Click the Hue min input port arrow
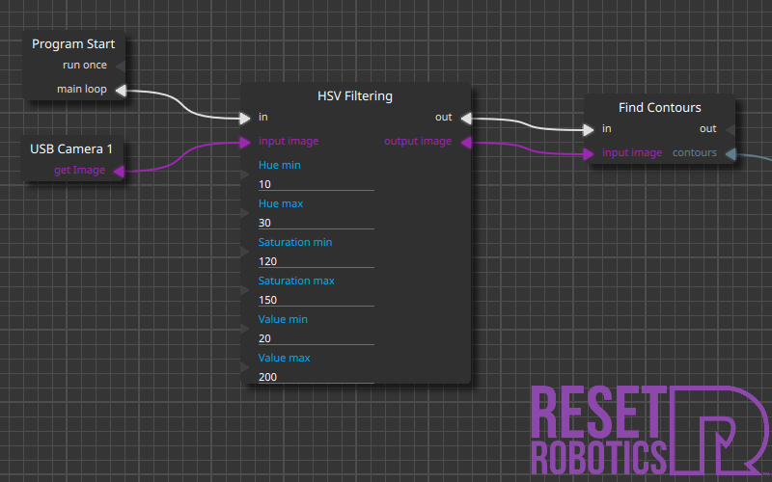772x482 pixels. pyautogui.click(x=245, y=174)
